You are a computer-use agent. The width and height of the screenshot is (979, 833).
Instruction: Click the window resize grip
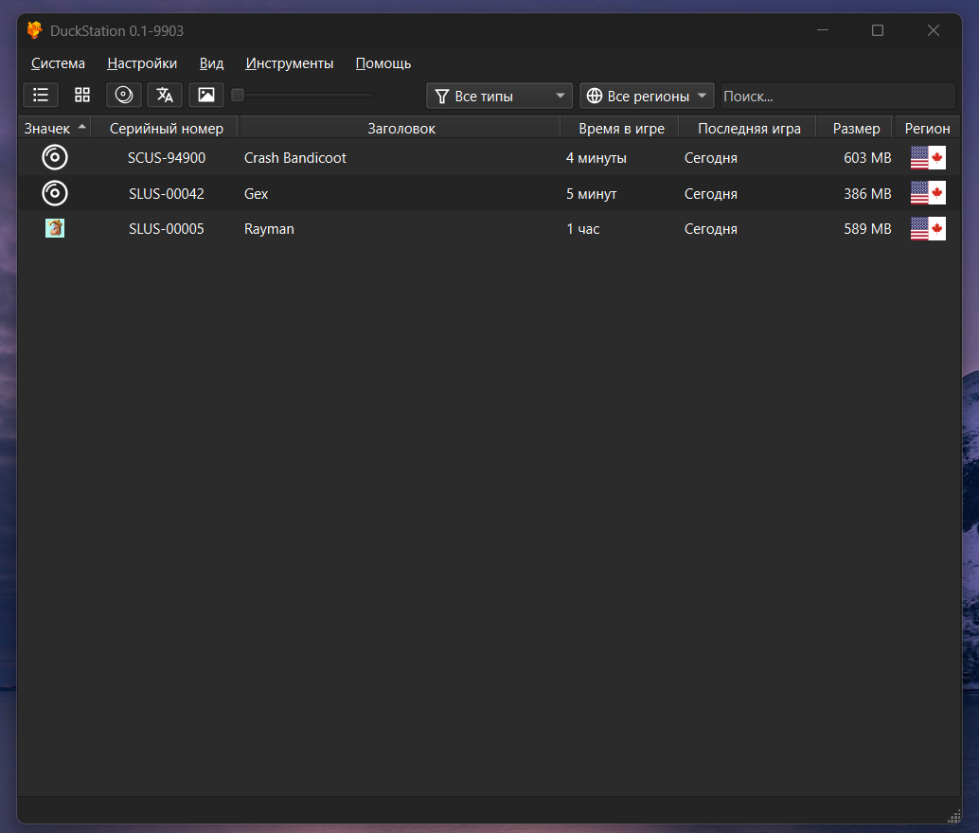[x=954, y=816]
